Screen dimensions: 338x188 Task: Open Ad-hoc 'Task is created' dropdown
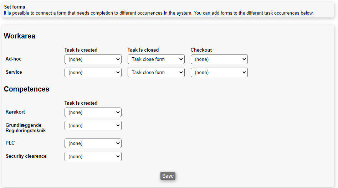[x=93, y=59]
